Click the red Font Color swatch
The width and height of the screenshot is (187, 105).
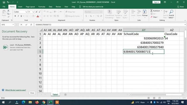38,16
